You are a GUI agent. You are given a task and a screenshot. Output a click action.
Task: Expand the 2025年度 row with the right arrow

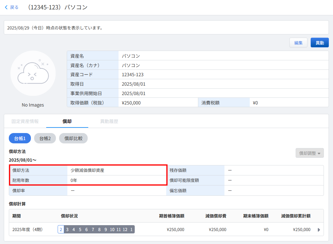(319, 230)
